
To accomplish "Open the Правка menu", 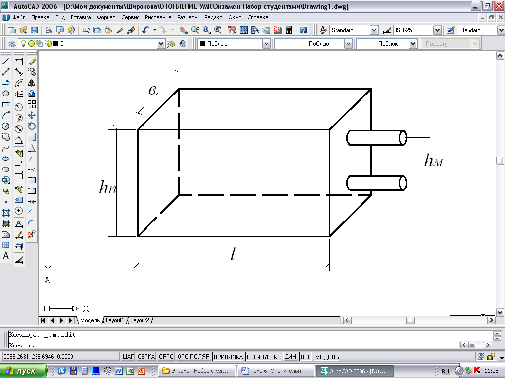I will (40, 17).
